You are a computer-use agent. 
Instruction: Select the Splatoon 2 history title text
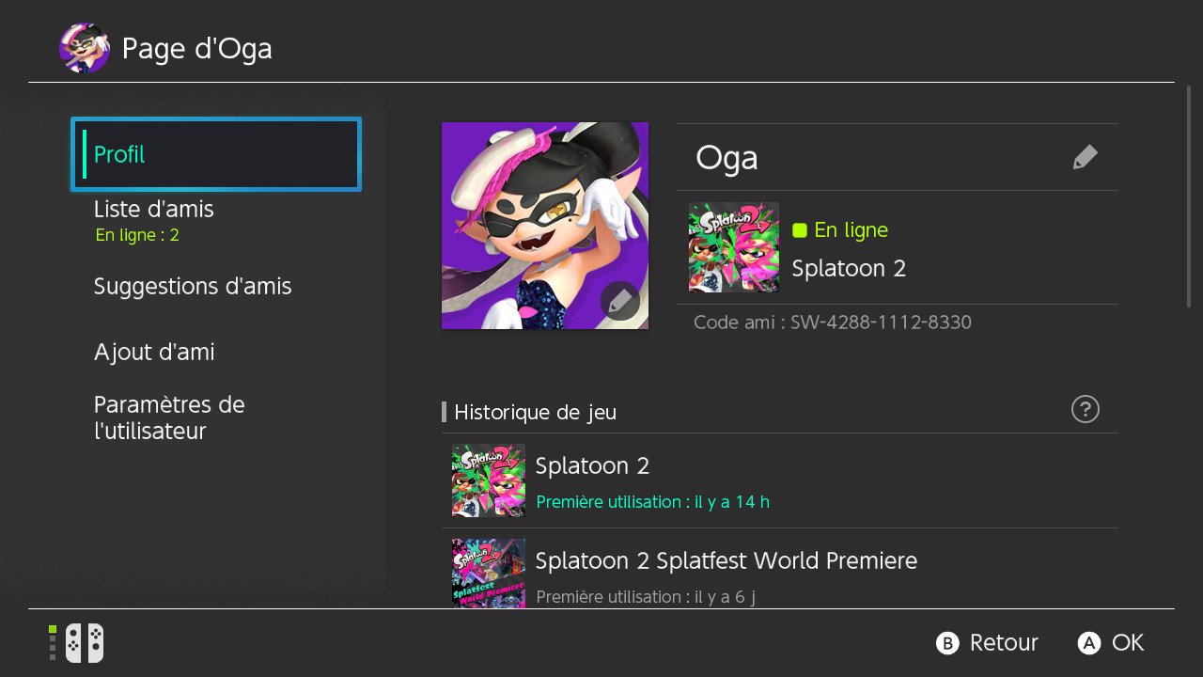point(592,465)
